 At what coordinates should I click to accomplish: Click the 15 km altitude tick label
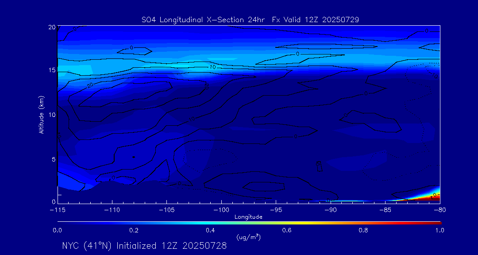[x=51, y=70]
